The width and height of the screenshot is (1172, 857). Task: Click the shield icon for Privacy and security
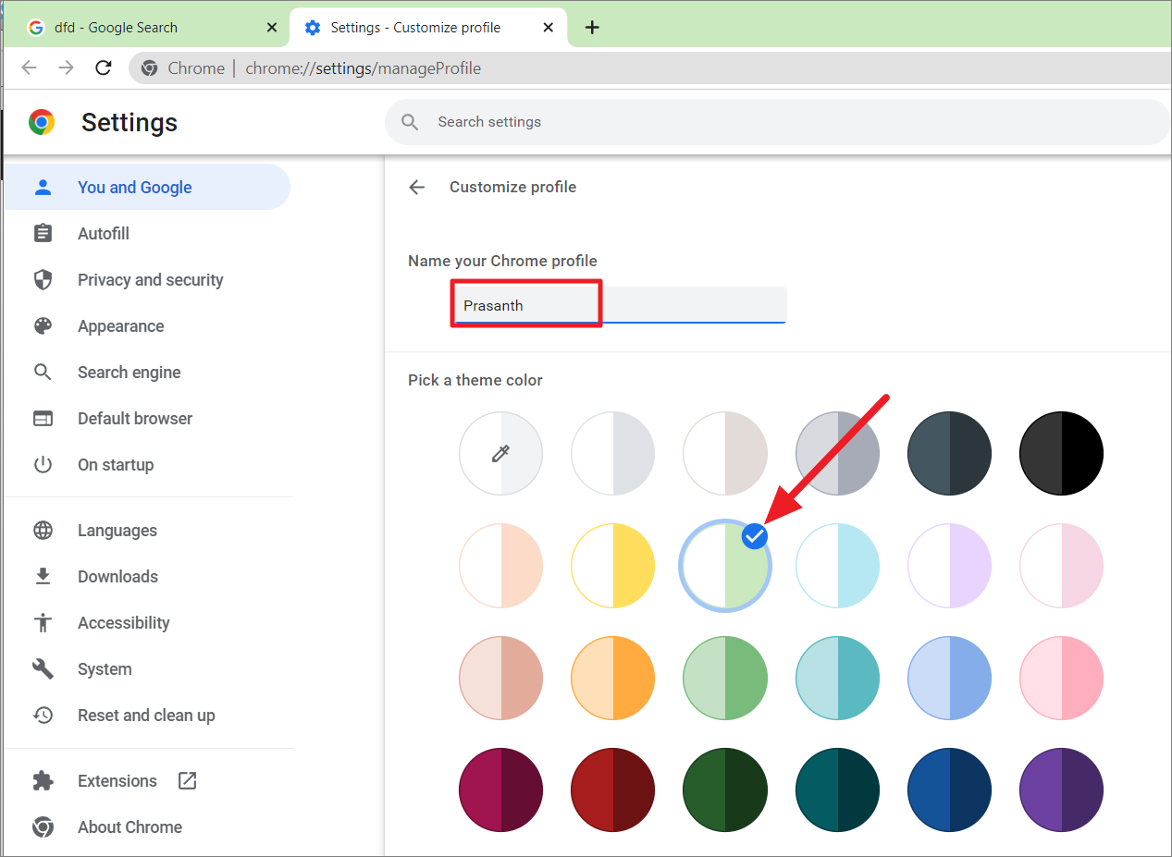pyautogui.click(x=43, y=279)
